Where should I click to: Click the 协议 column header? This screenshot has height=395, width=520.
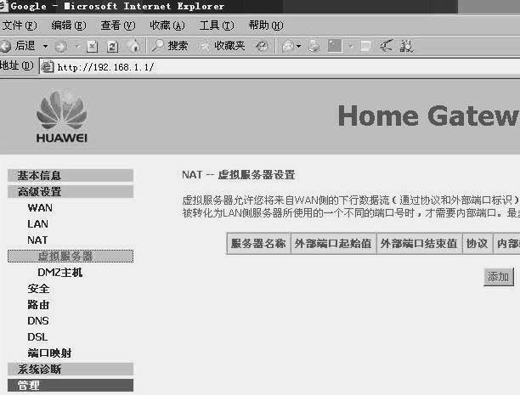(x=478, y=244)
